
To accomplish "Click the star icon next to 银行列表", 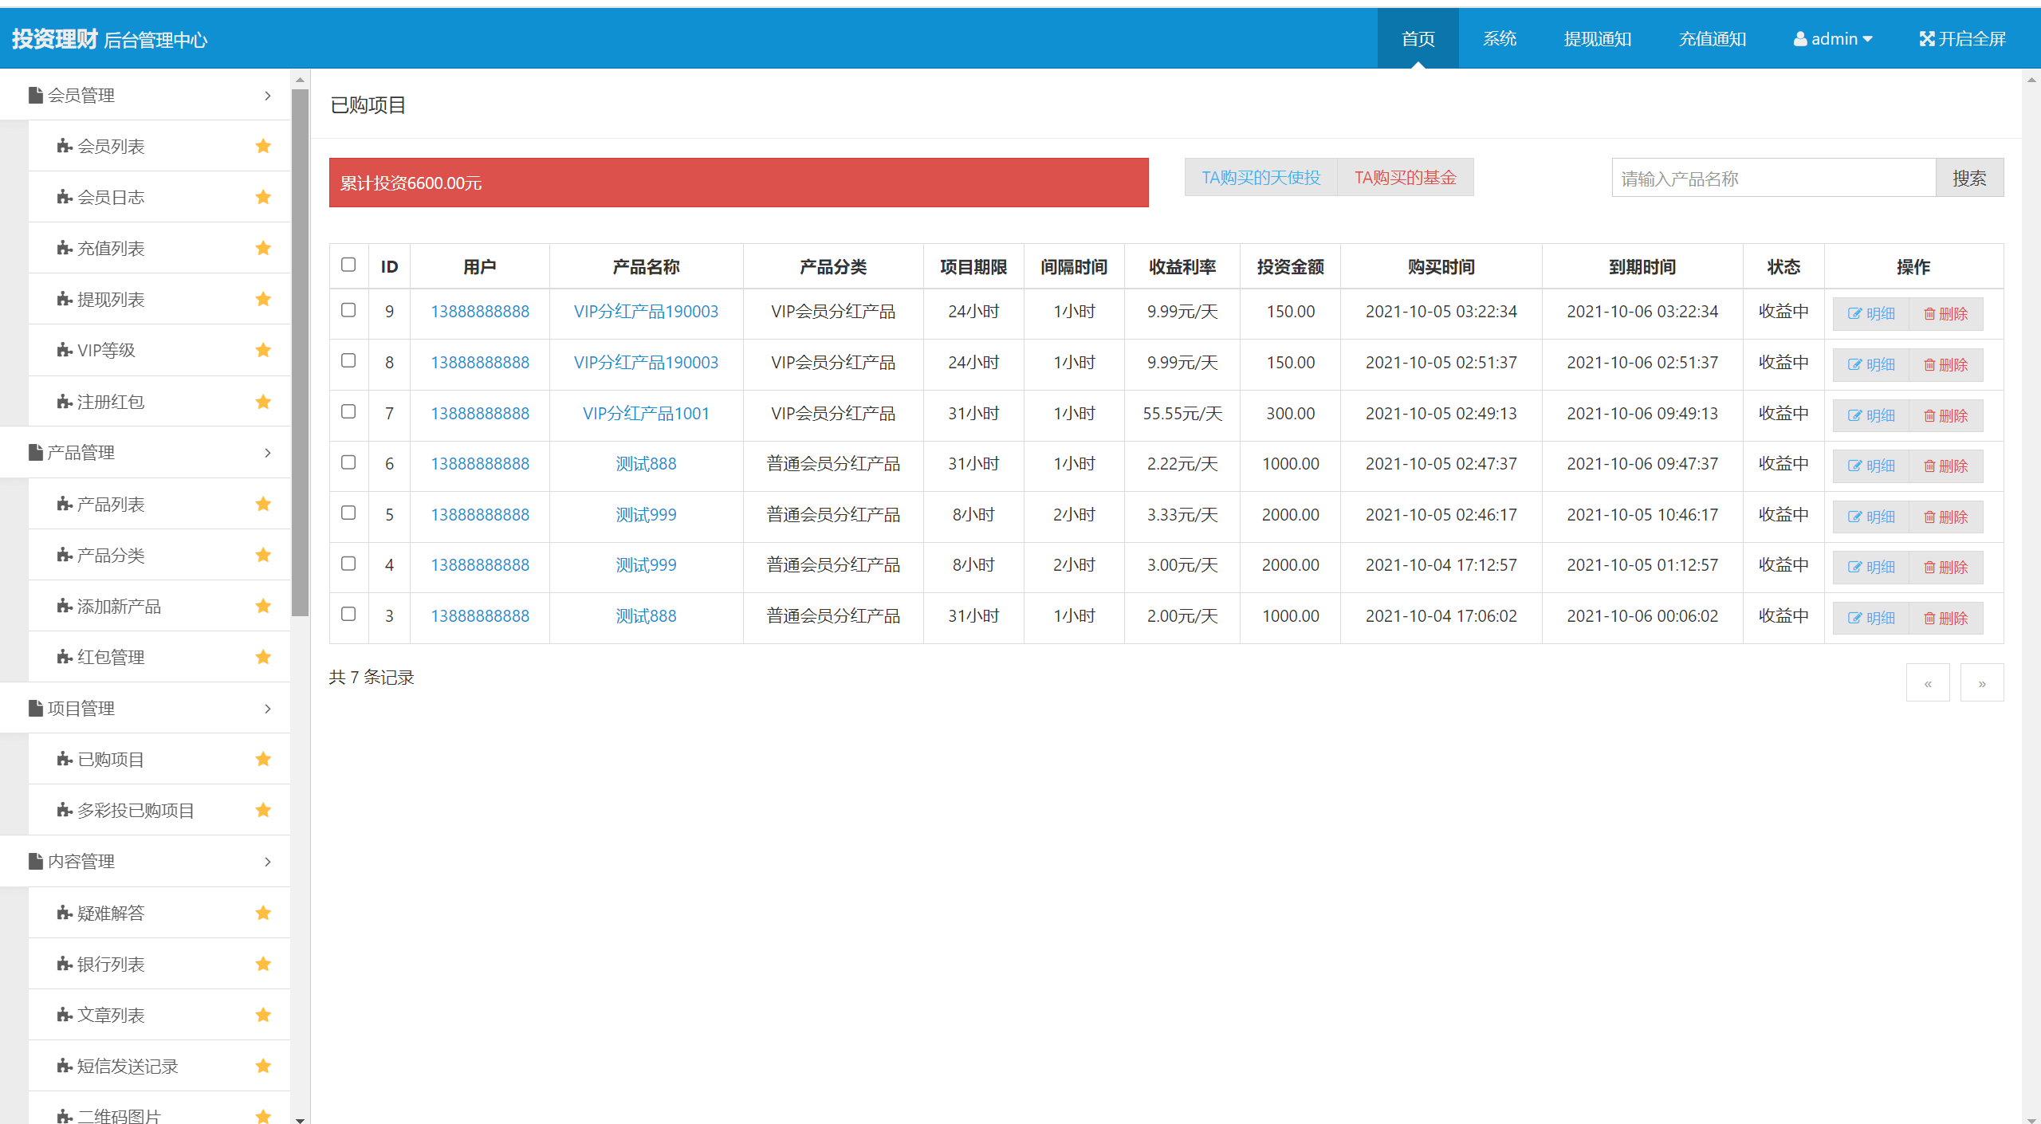I will coord(263,964).
